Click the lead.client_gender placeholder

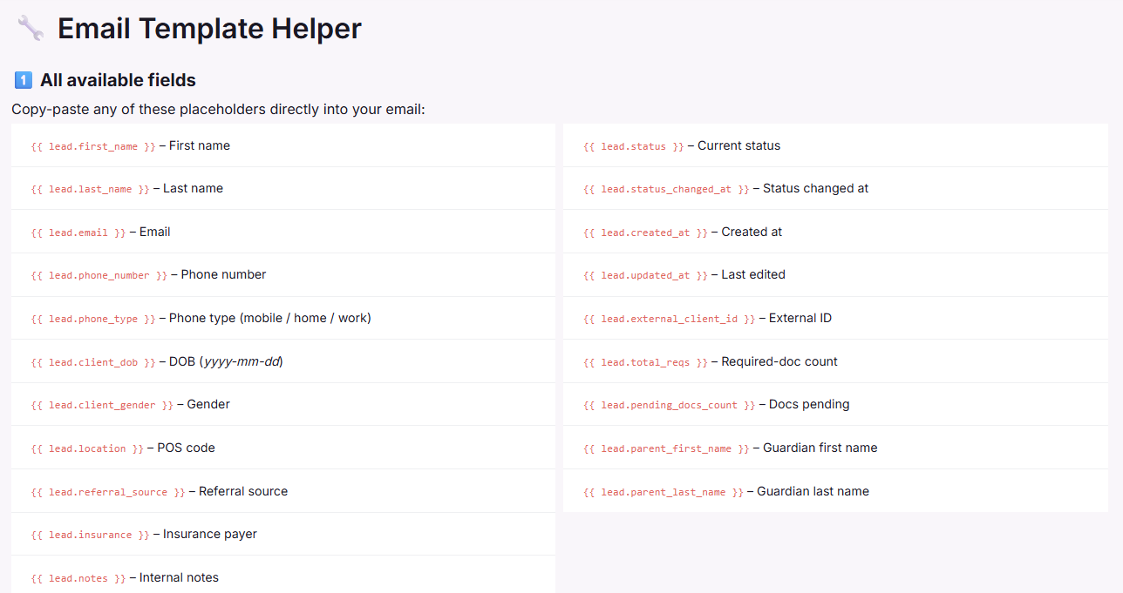point(102,405)
